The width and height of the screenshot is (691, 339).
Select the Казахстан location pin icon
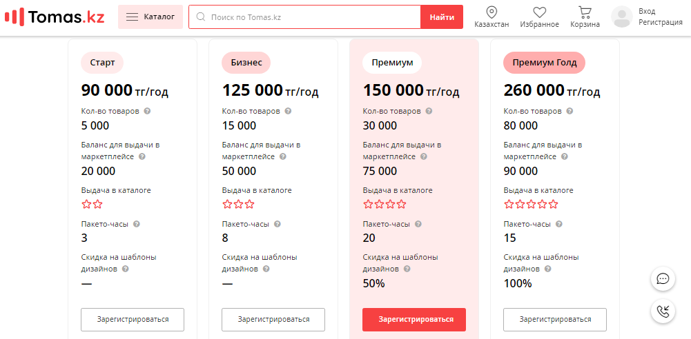(492, 12)
